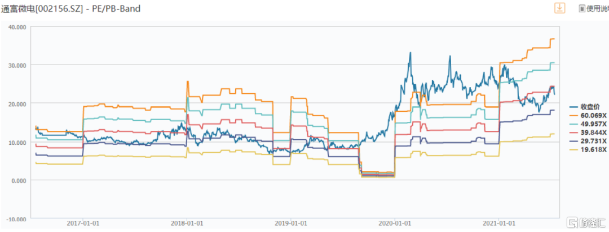Click the 2021-01-01 x-axis date label

click(499, 224)
